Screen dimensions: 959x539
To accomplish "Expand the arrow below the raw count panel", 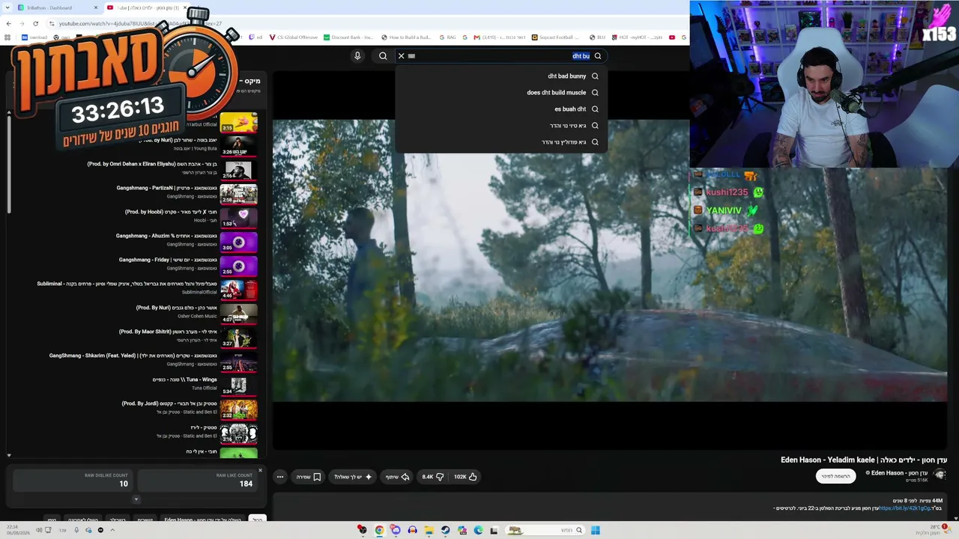I will click(x=136, y=499).
